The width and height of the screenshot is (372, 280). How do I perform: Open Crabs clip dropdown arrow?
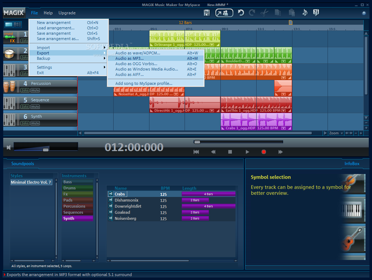283,128
